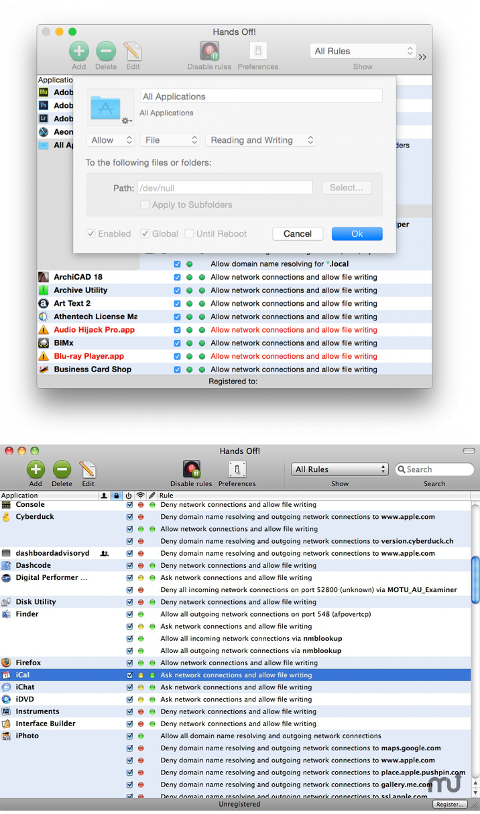Toggle Audio Hijack Pro.app rule checkbox
Image resolution: width=480 pixels, height=814 pixels.
[x=177, y=330]
